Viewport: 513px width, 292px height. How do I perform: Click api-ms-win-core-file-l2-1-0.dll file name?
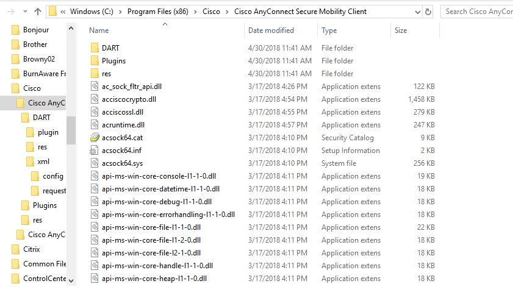(x=151, y=253)
